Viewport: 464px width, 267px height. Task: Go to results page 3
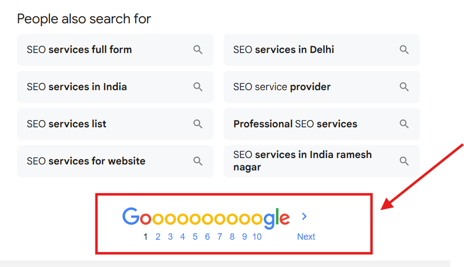[x=170, y=237]
